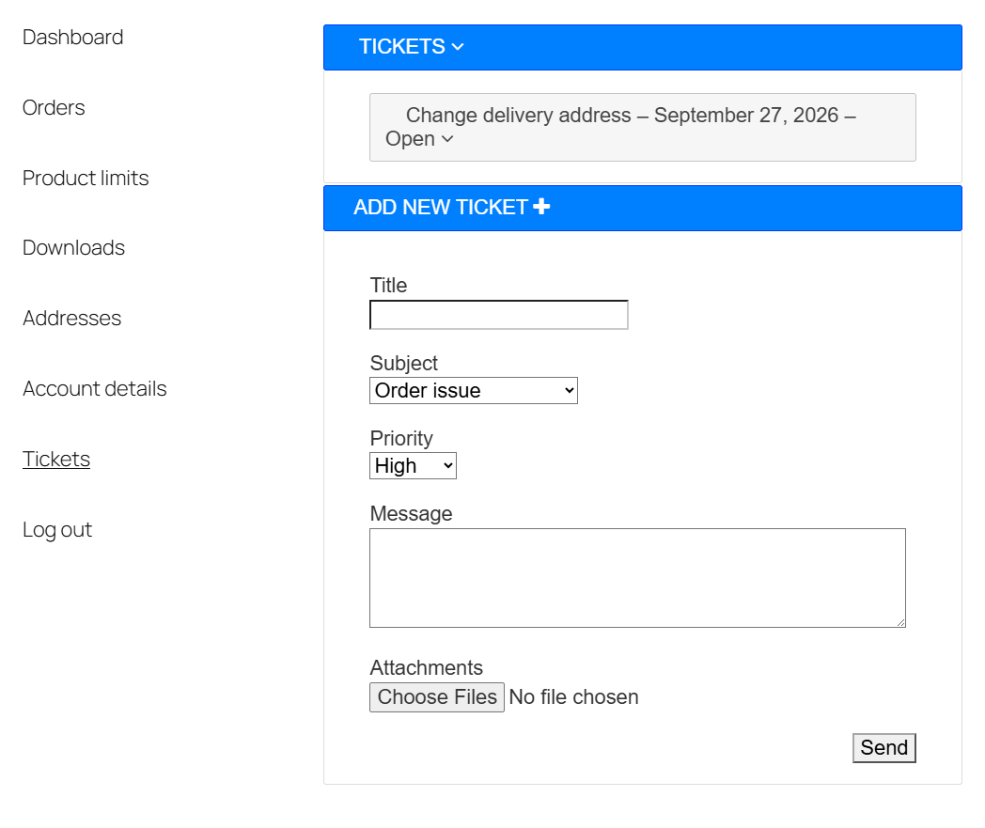Image resolution: width=985 pixels, height=828 pixels.
Task: Click the chevron after Open status
Action: 447,139
